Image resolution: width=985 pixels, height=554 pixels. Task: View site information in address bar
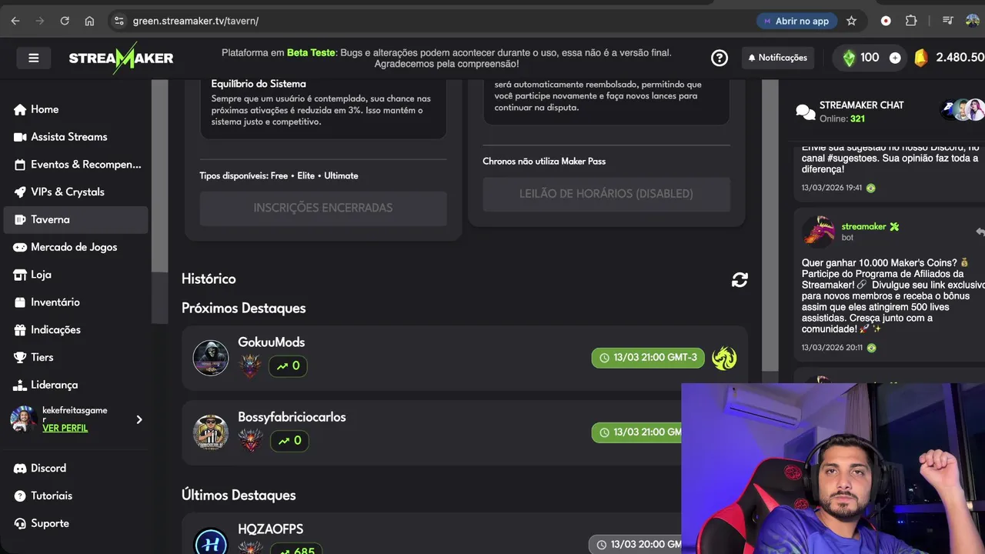(119, 21)
